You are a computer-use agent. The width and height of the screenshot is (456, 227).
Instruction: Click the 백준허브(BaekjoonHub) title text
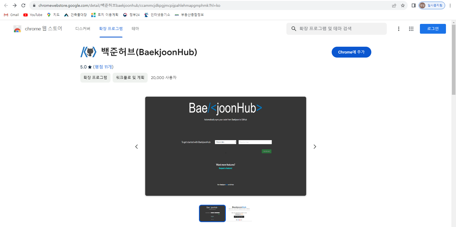149,52
